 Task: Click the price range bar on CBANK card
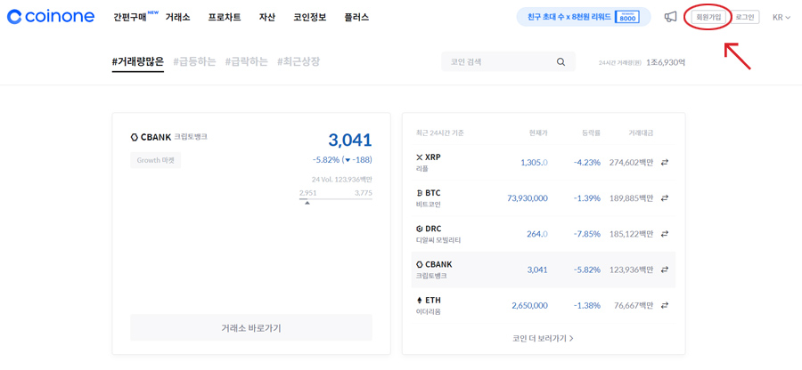tap(336, 198)
